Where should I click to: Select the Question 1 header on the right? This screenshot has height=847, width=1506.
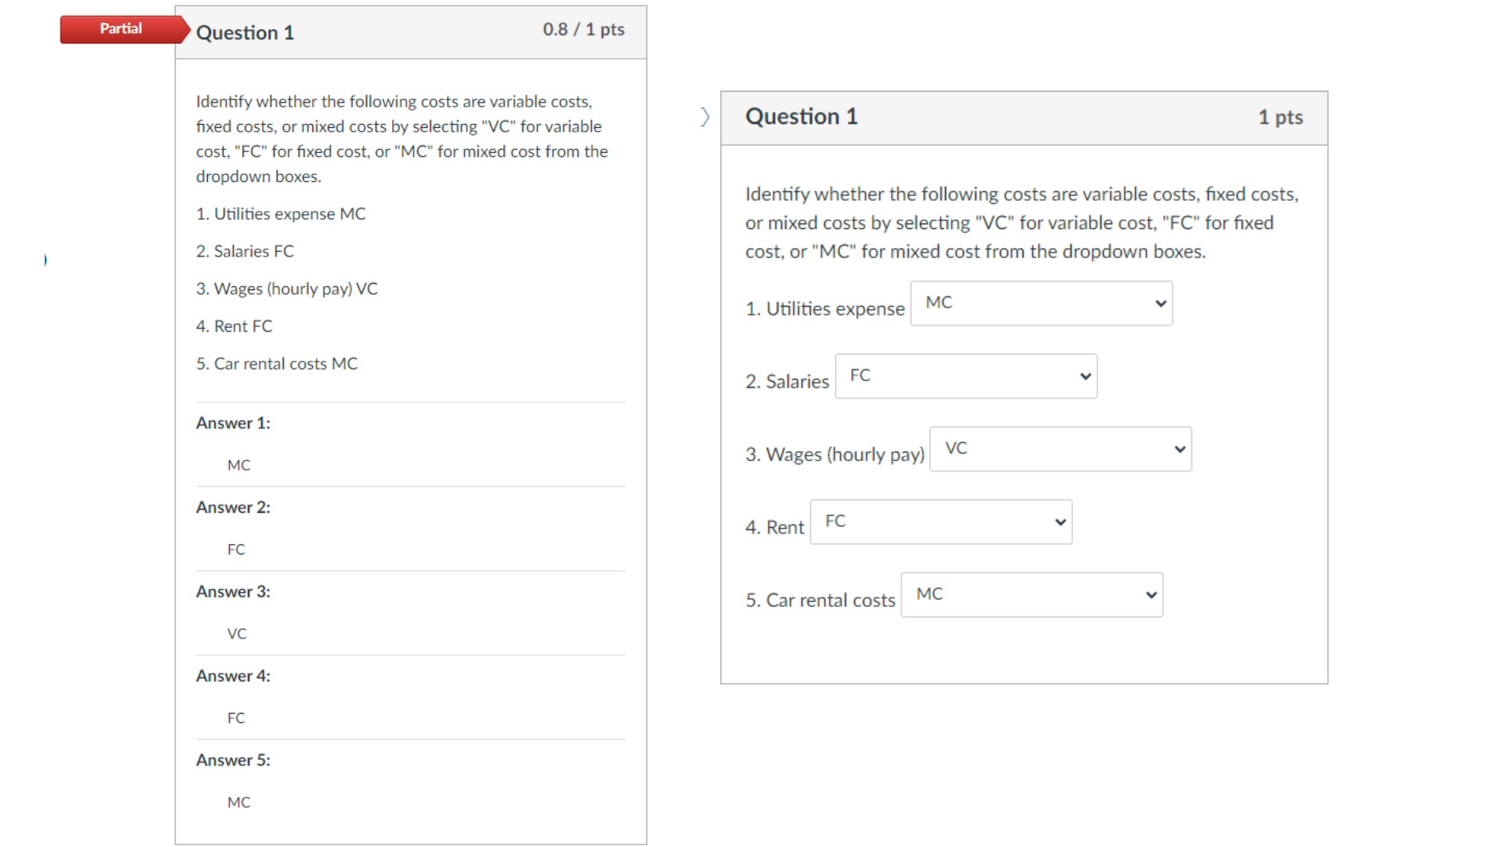pos(802,116)
